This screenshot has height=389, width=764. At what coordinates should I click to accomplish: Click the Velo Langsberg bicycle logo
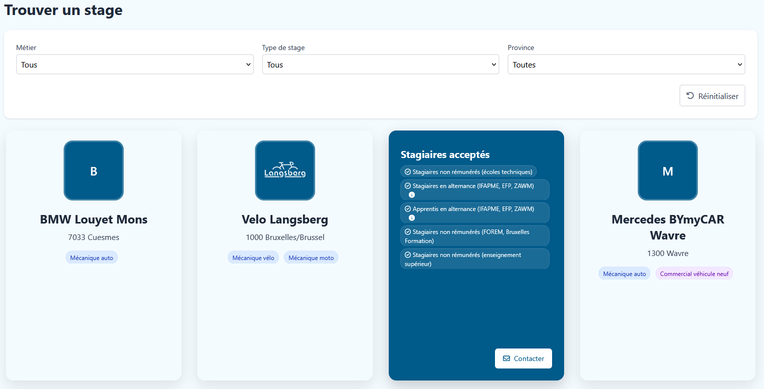285,170
